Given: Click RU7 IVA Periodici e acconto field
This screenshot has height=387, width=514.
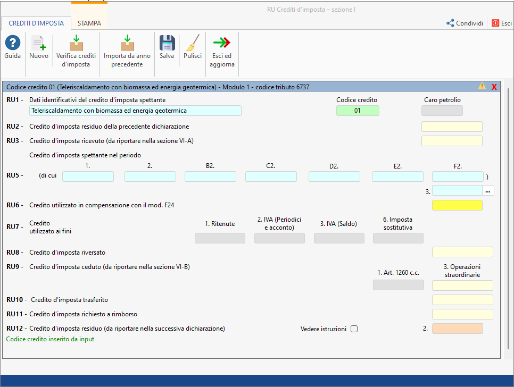Looking at the screenshot, I should tap(280, 238).
